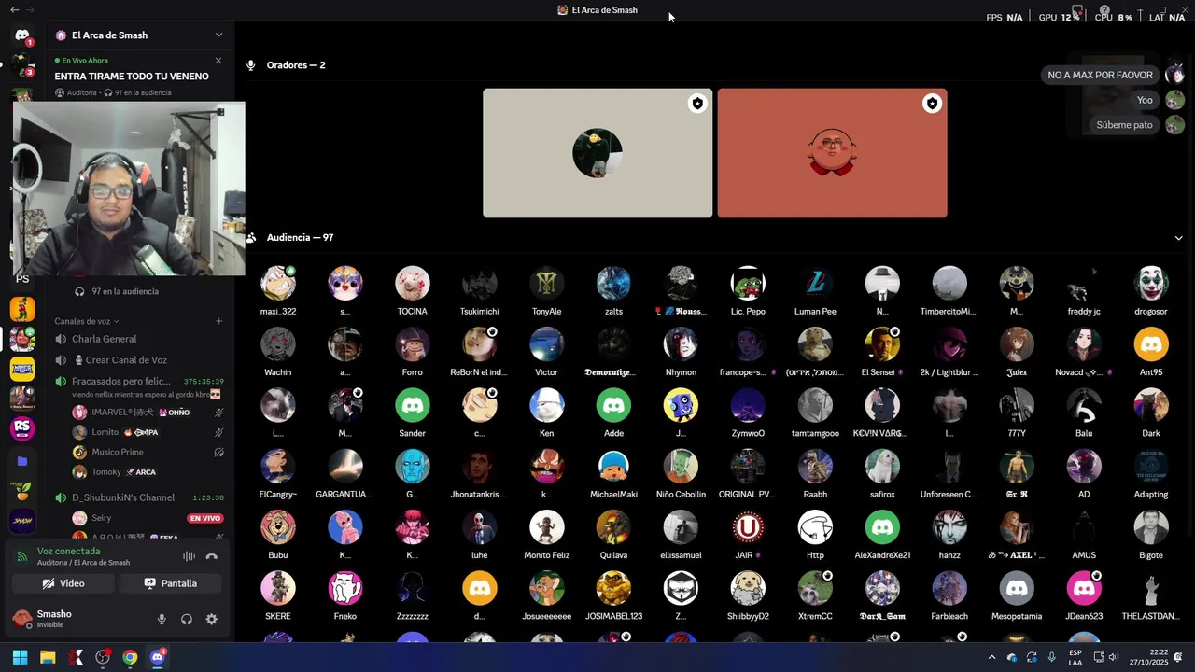Click user Musico Prime in voice channel
1195x672 pixels.
pos(148,452)
